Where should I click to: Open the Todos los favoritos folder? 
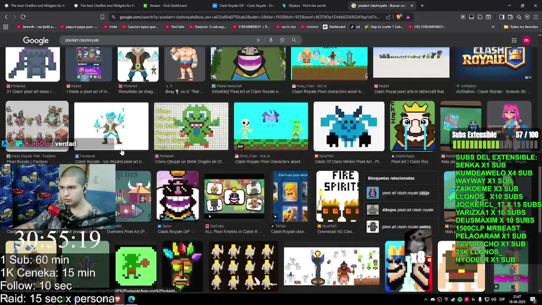click(x=521, y=27)
